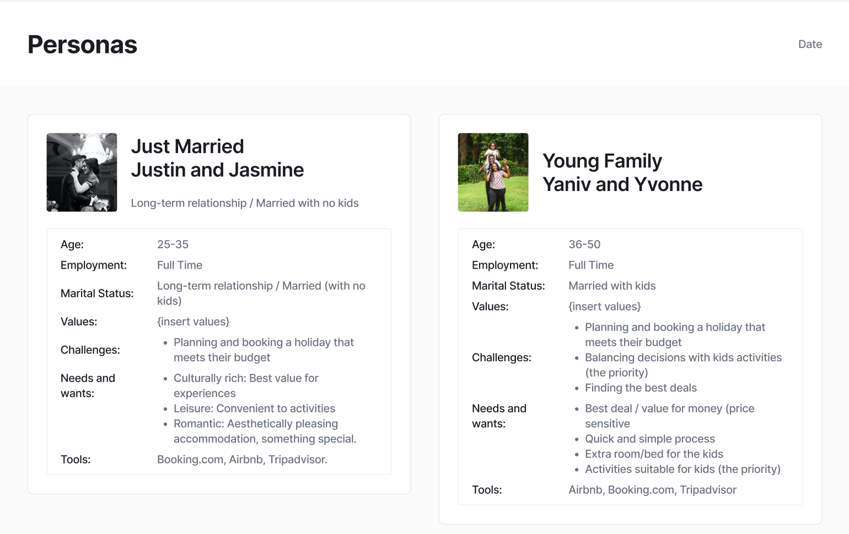
Task: Click the subtitle under Justin and Jasmine's heading
Action: coord(245,203)
